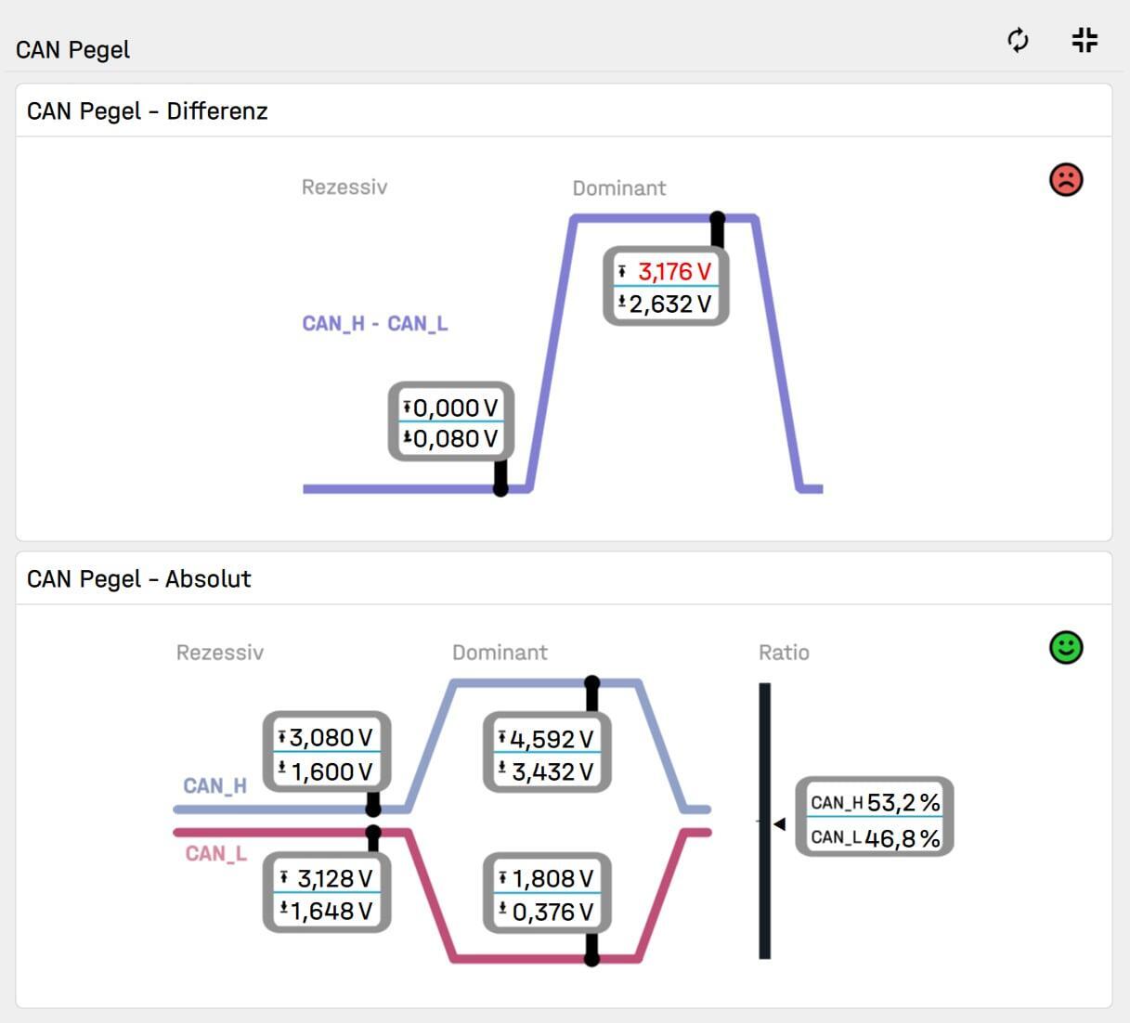The width and height of the screenshot is (1130, 1023).
Task: Click the CAN_H - CAN_L signal label
Action: pyautogui.click(x=375, y=324)
